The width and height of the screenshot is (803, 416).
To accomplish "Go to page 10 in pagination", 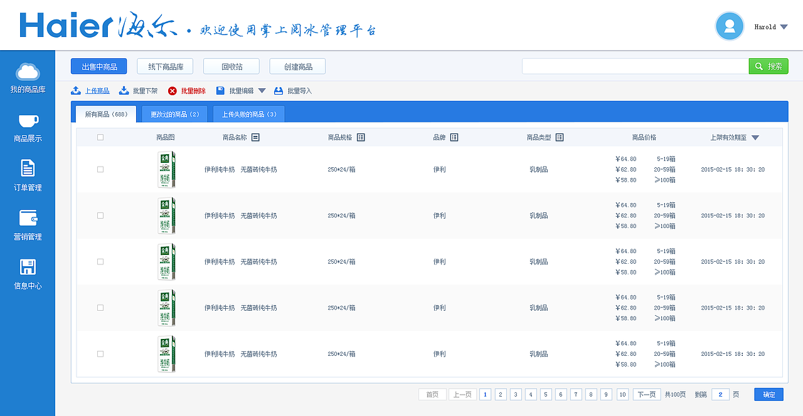I will coord(622,395).
